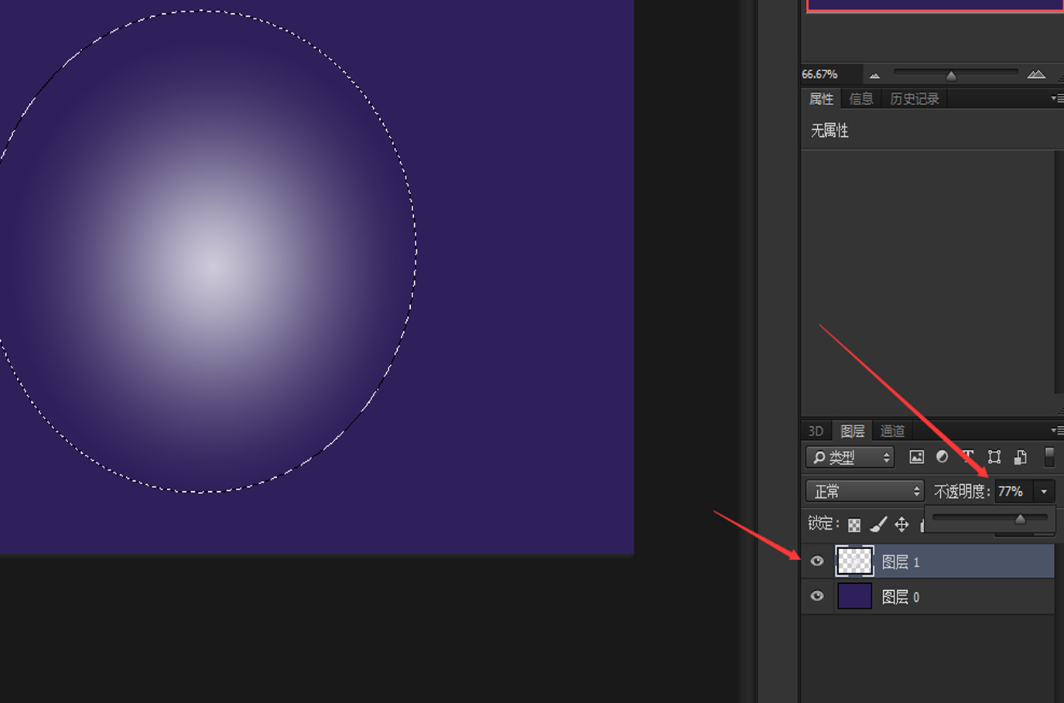The width and height of the screenshot is (1064, 703).
Task: Open the layers panel flyout menu
Action: coord(1057,431)
